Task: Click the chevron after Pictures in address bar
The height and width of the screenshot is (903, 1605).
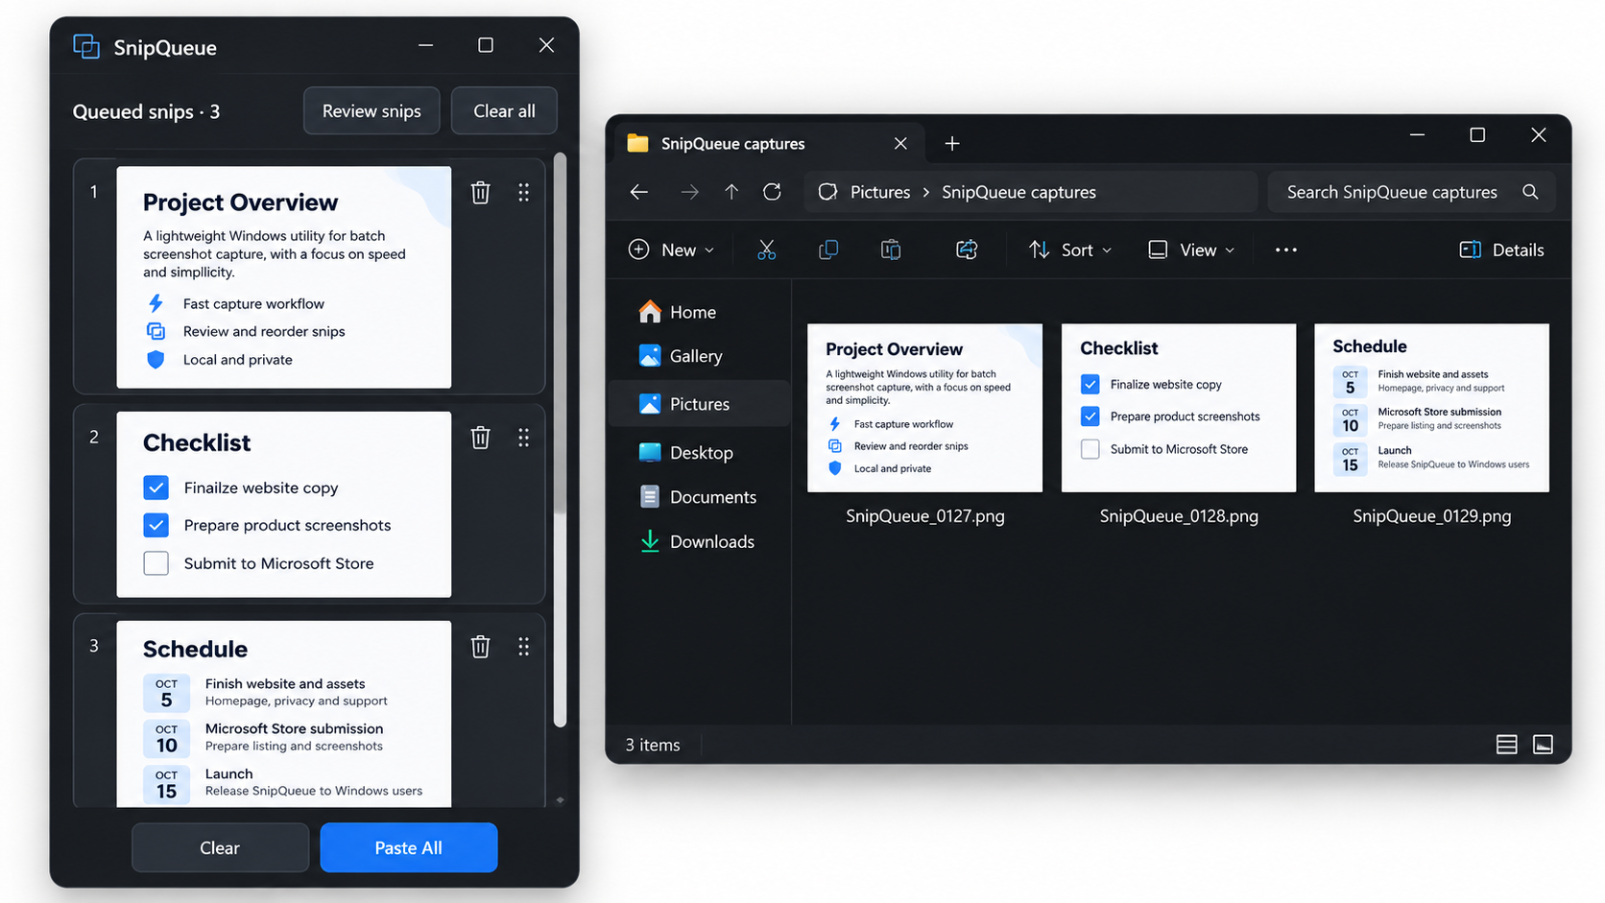Action: [x=926, y=192]
